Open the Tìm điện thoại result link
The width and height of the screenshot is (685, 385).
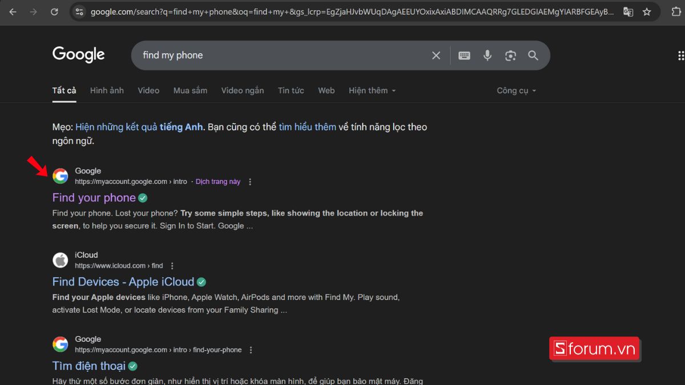click(89, 366)
